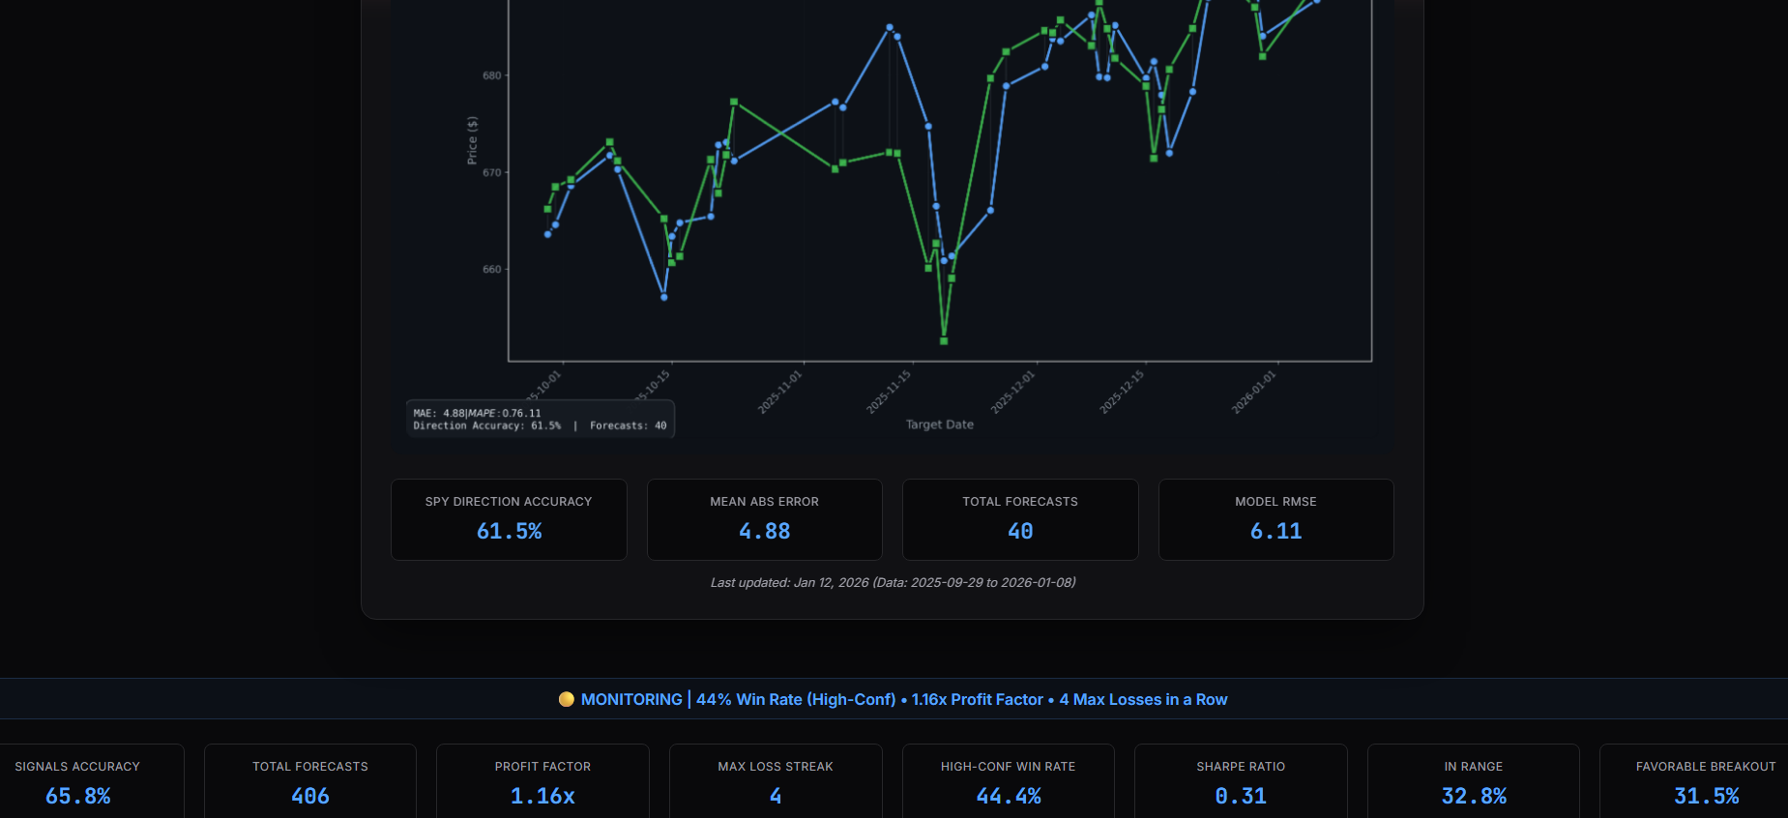Click the MONITORING status banner text
Viewport: 1788px width, 818px height.
(904, 699)
